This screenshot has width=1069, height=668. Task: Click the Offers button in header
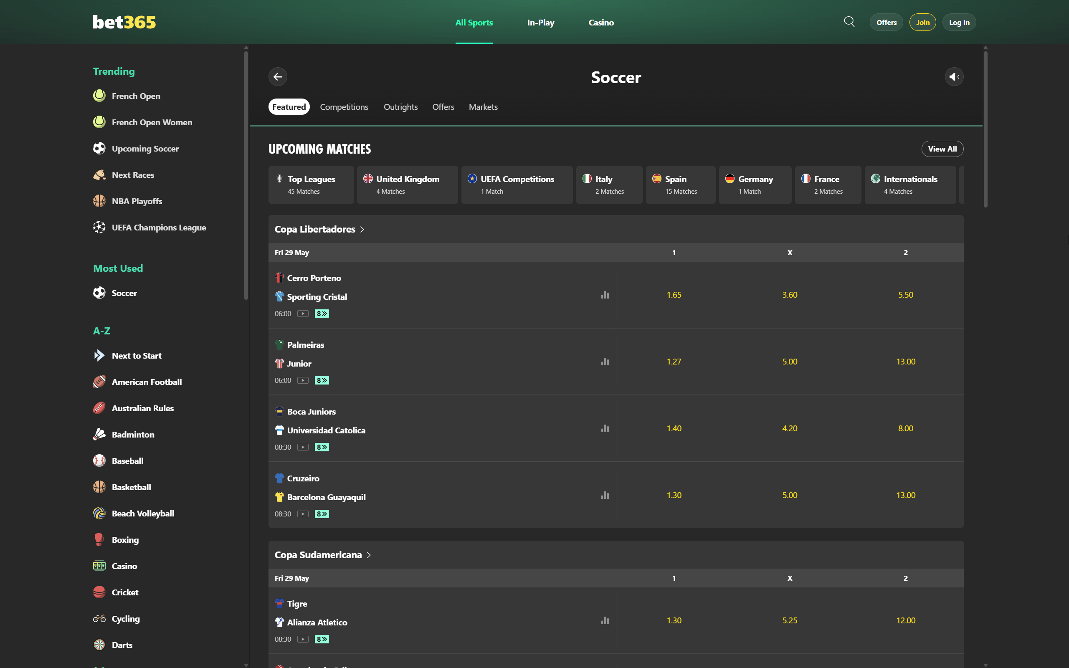(x=886, y=23)
